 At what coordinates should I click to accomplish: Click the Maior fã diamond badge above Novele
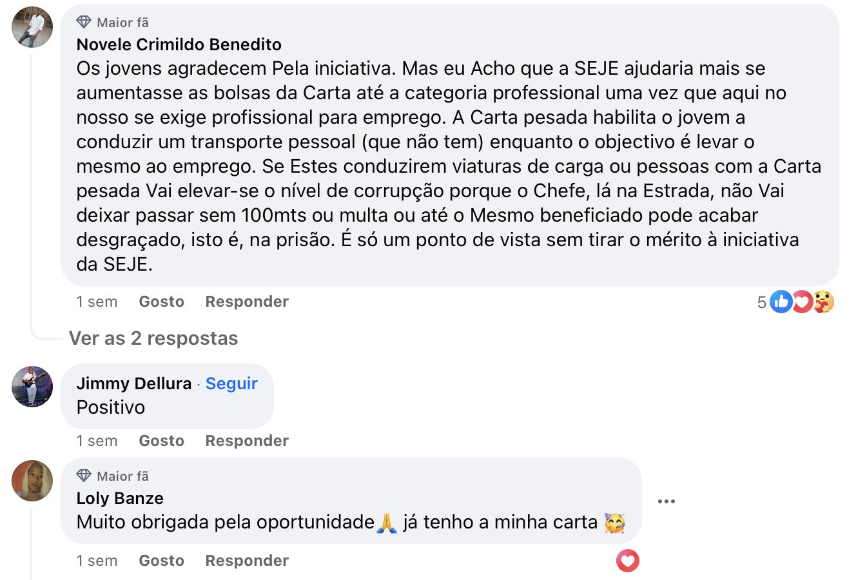click(x=84, y=23)
